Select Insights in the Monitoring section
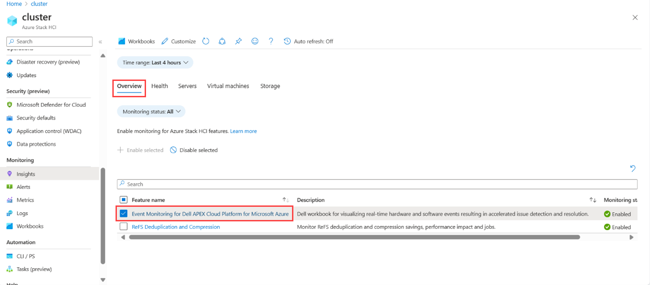The height and width of the screenshot is (285, 650). coord(50,174)
